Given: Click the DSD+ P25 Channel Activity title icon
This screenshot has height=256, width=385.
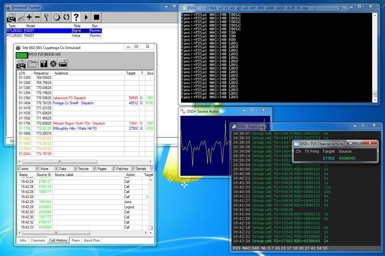Looking at the screenshot, I should pos(296,144).
